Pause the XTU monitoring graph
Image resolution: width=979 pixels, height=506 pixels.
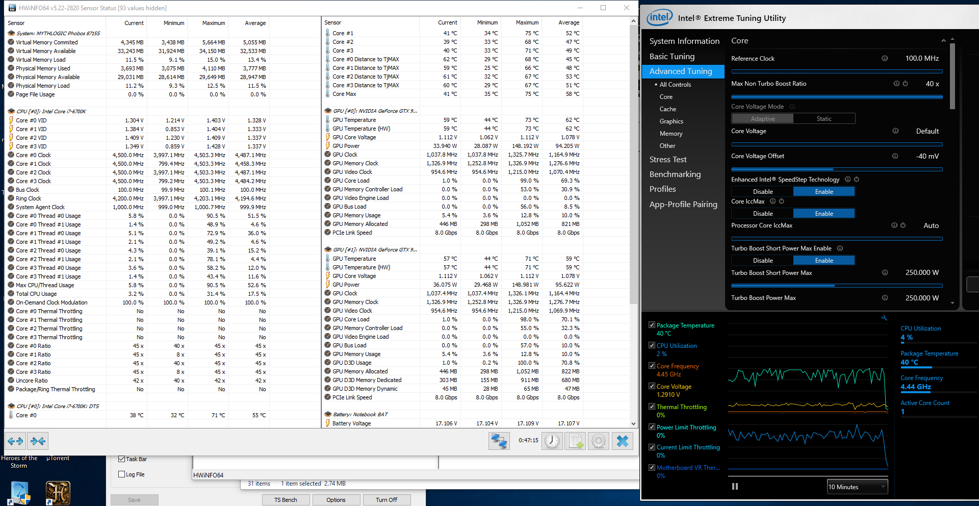(735, 487)
